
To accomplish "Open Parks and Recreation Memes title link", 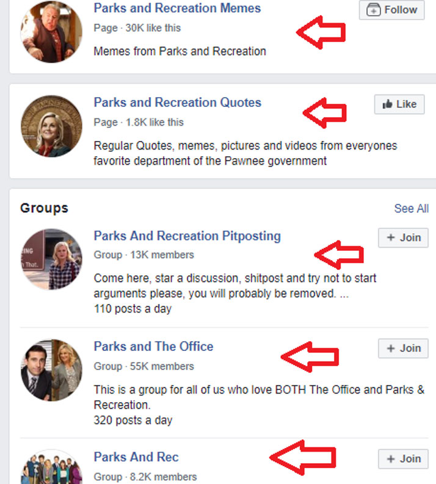I will (177, 9).
